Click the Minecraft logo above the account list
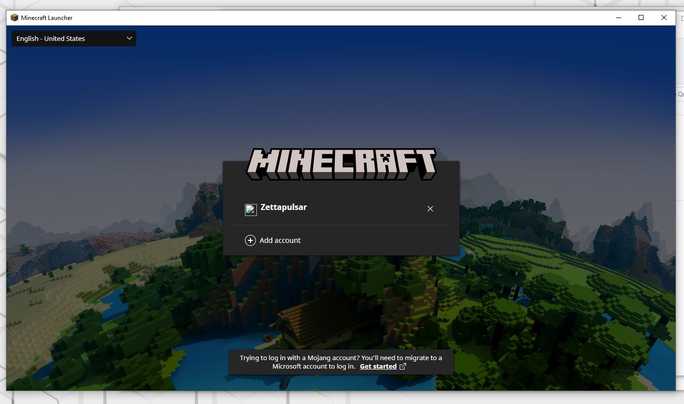 [341, 164]
